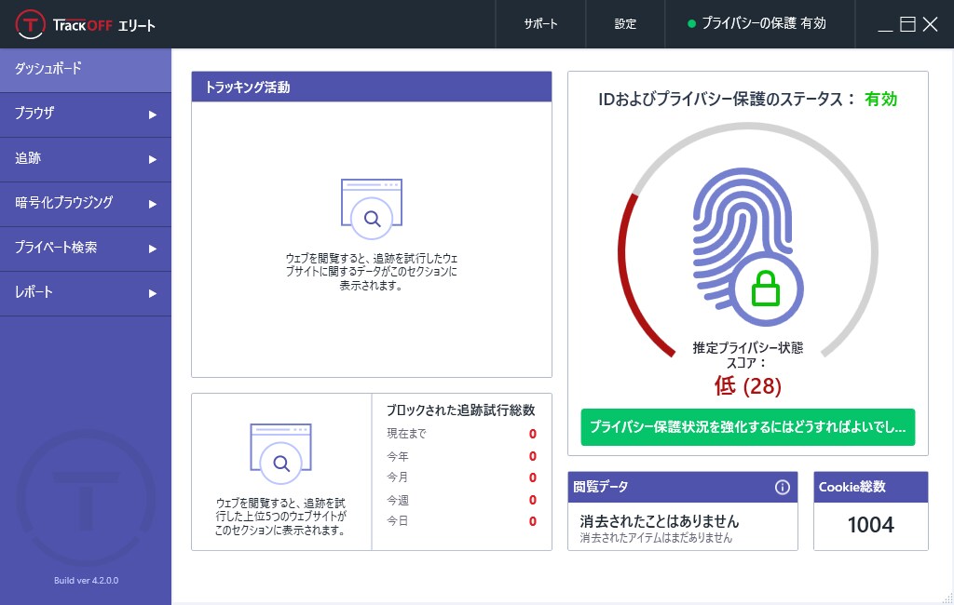Expand the ブラウザ submenu arrow

click(153, 114)
